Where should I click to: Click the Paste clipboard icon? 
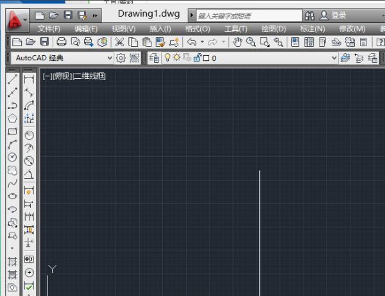(147, 42)
